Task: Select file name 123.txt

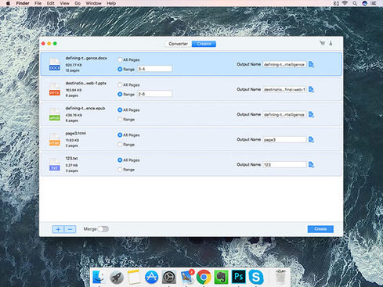Action: click(71, 158)
